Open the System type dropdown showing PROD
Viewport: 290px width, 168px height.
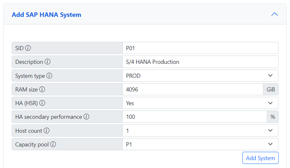click(200, 76)
